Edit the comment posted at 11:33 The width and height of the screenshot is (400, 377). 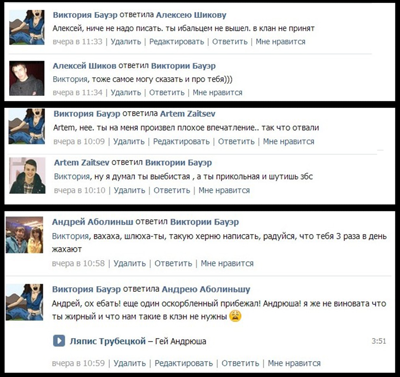pos(176,42)
